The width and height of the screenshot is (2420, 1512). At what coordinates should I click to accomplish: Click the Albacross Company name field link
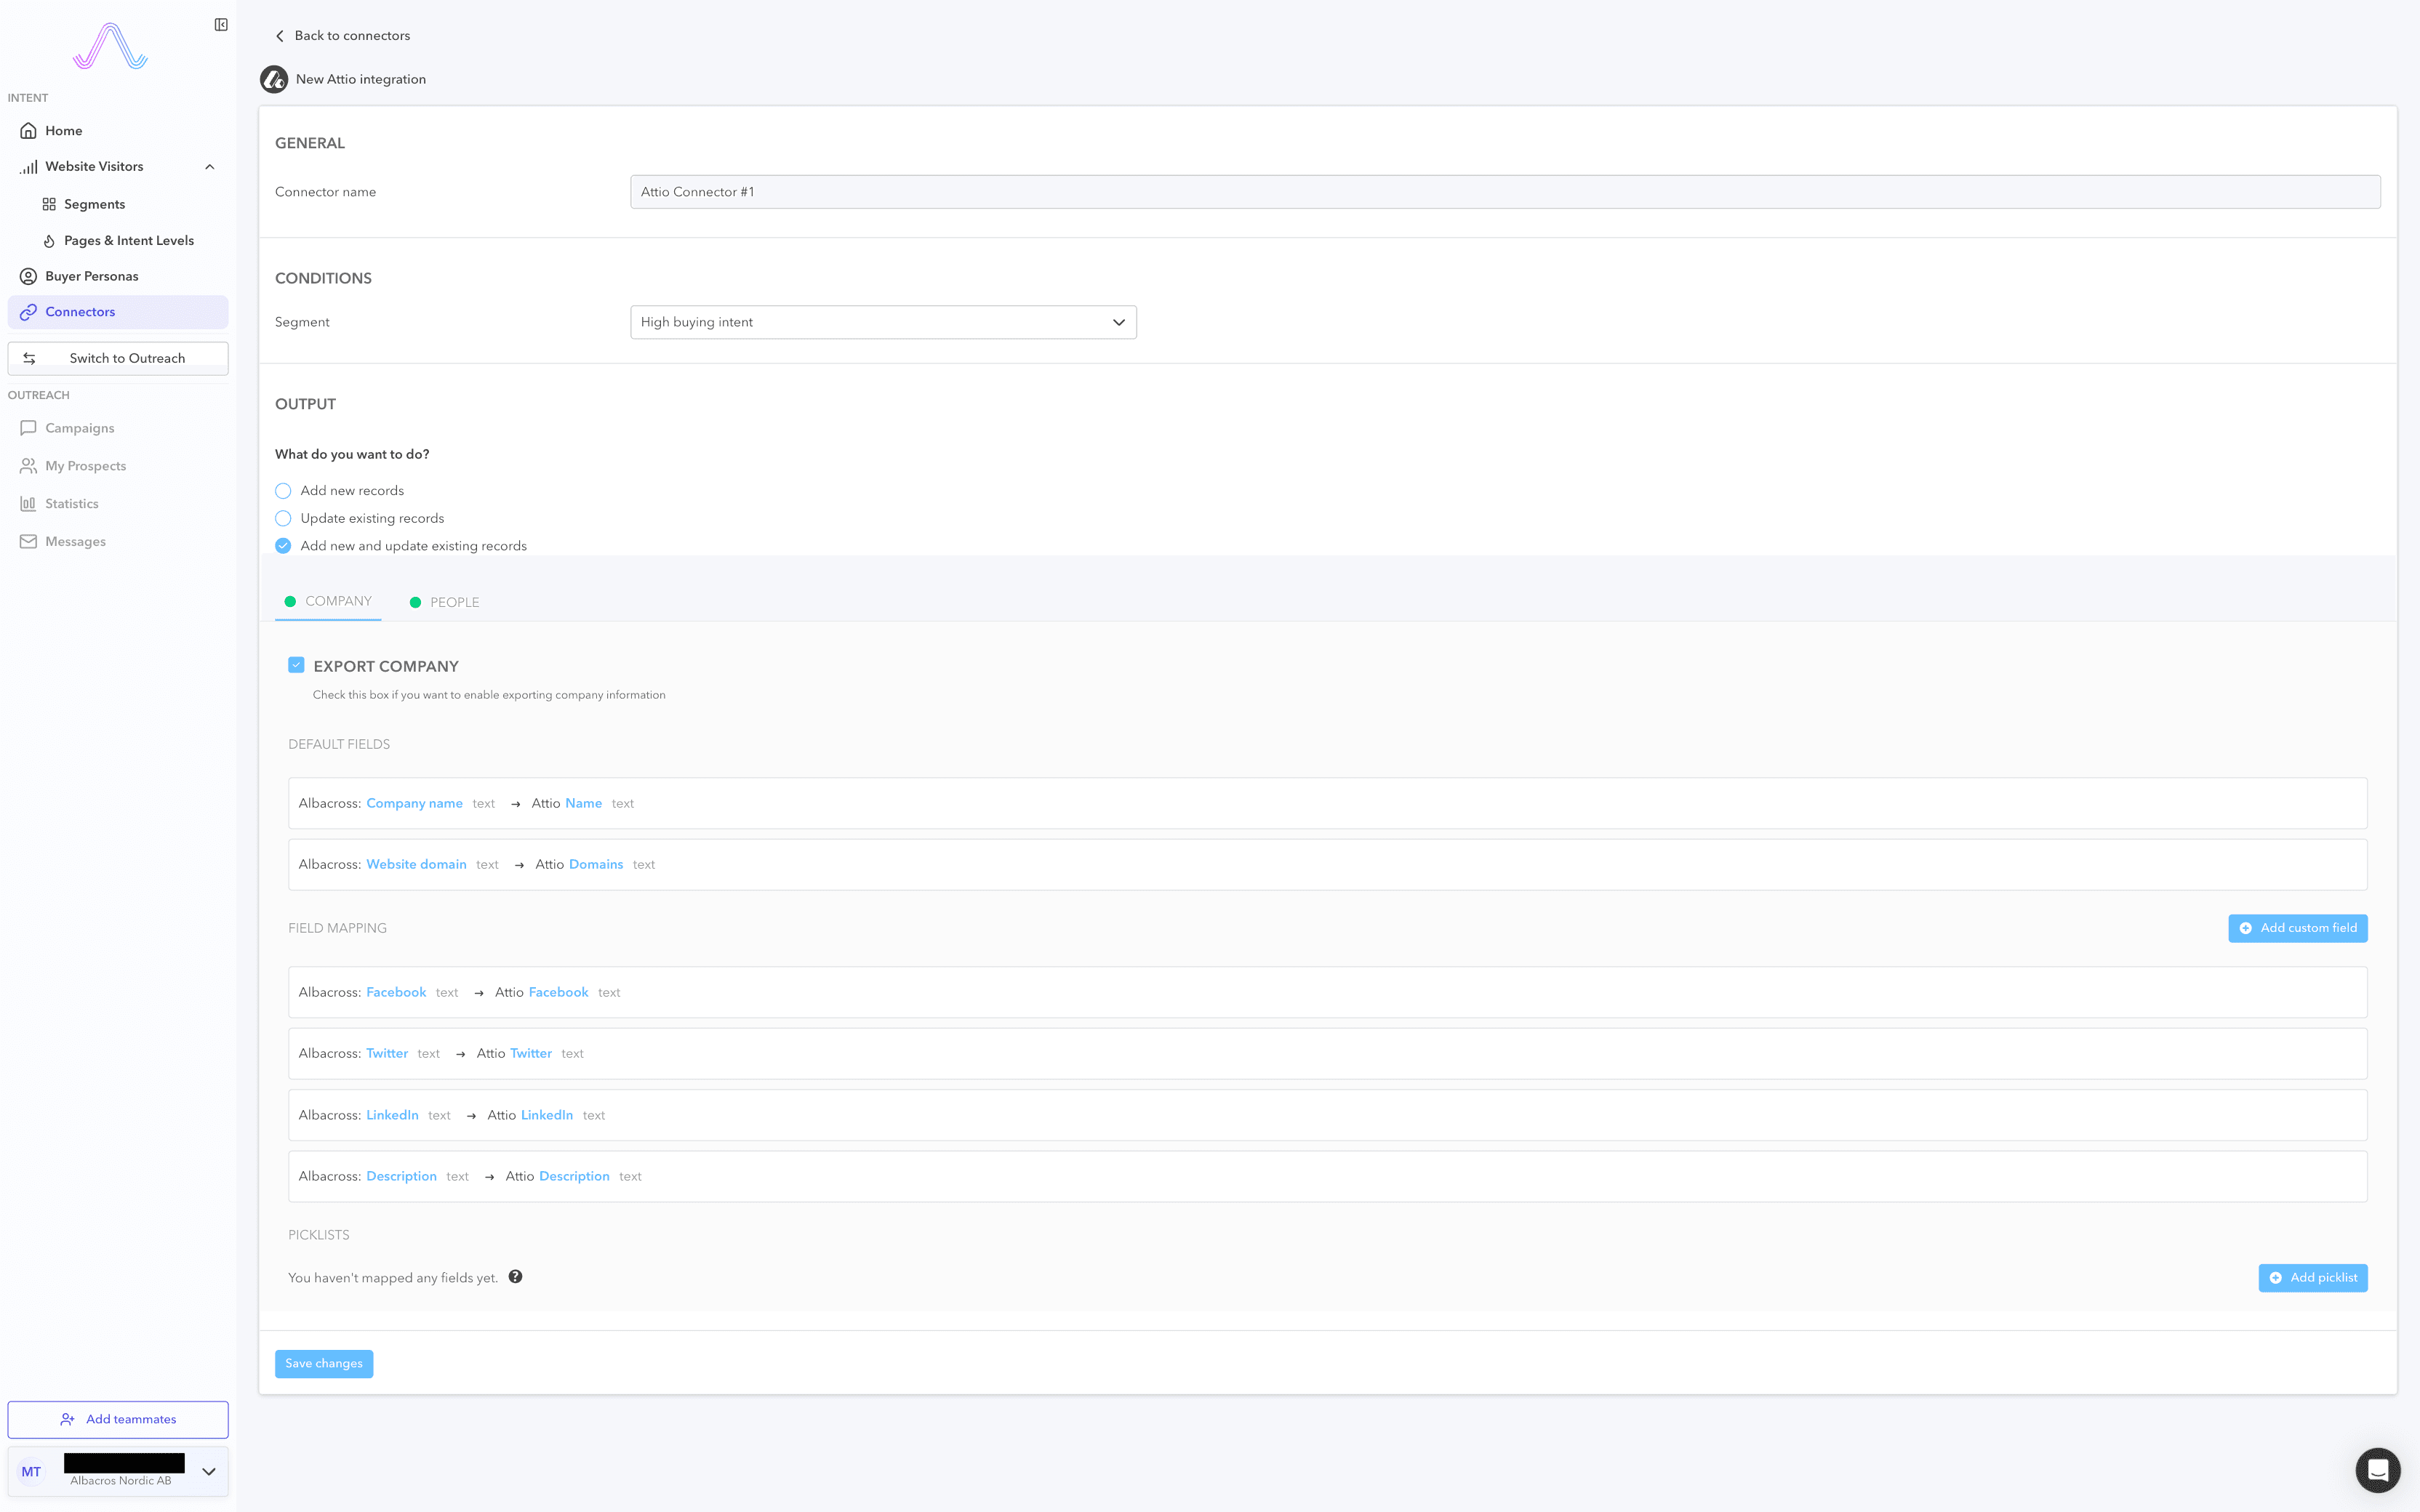click(414, 804)
